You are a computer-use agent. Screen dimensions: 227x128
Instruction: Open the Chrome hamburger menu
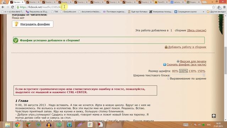tap(224, 7)
